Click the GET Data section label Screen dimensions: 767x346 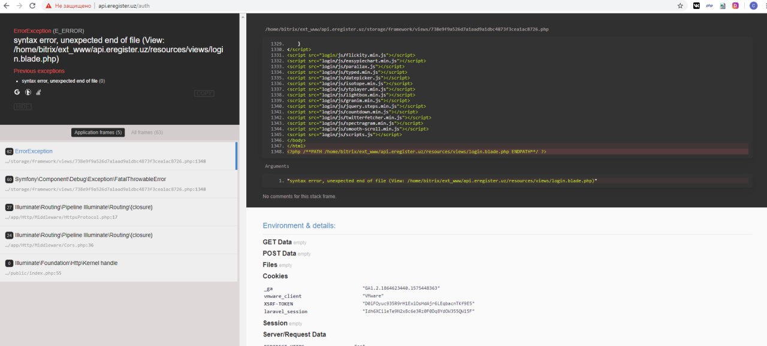click(277, 242)
